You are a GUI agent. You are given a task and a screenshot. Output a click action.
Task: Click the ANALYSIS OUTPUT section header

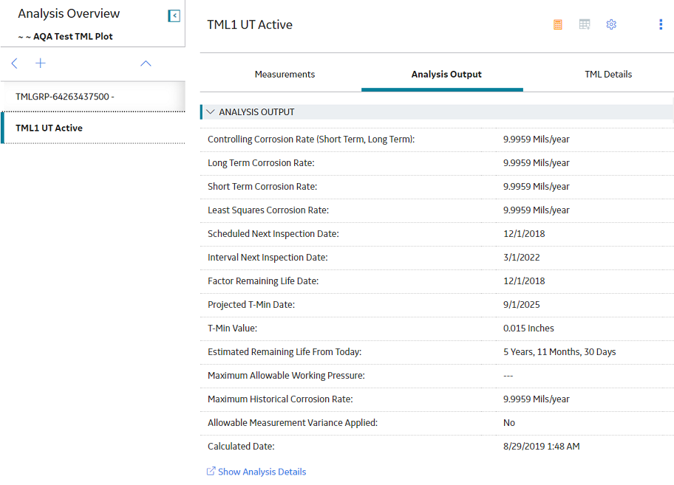pos(437,112)
